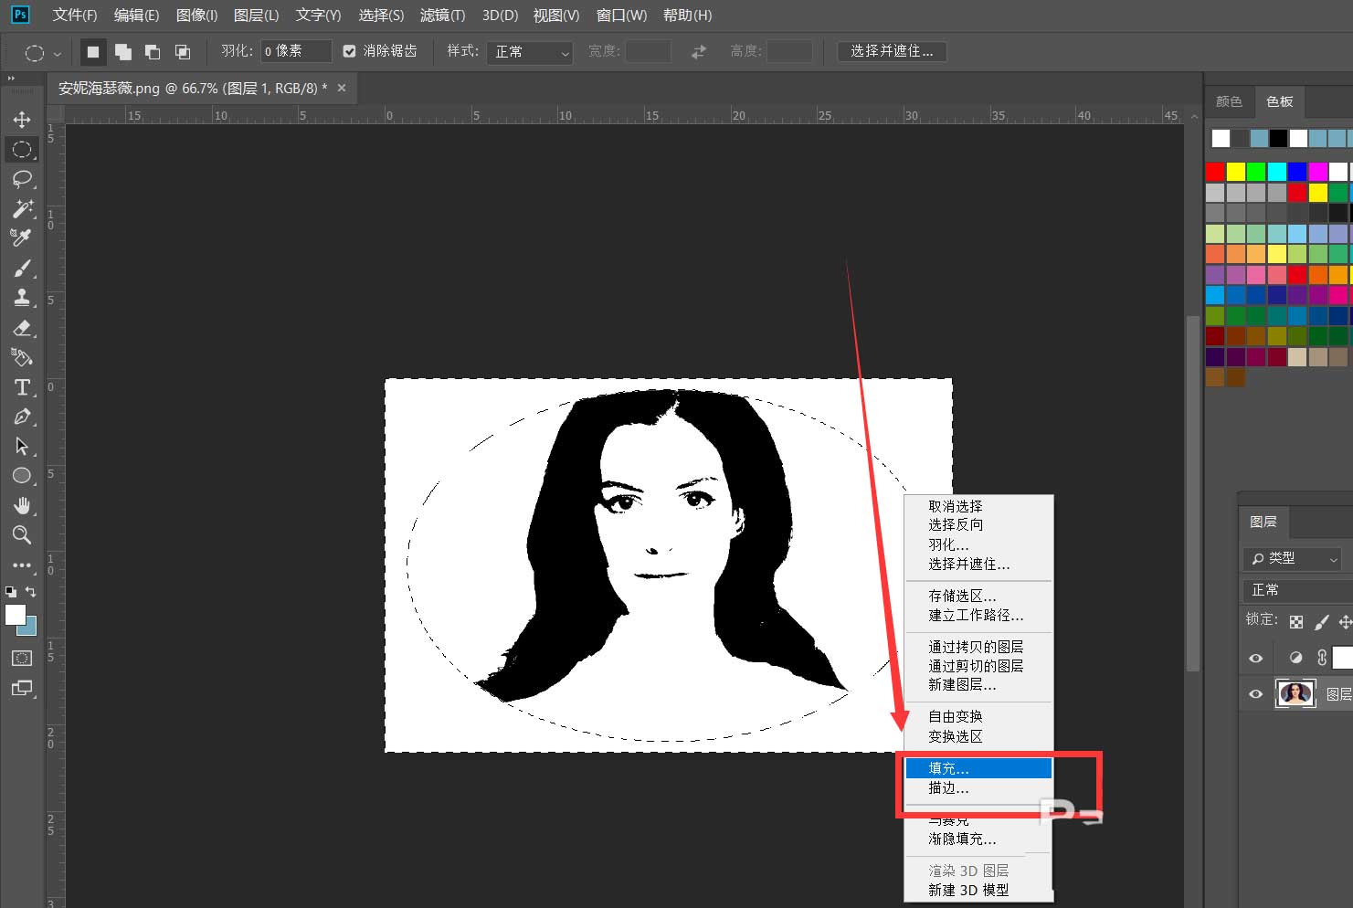Toggle lock image pixels brush icon
The width and height of the screenshot is (1353, 908).
point(1321,622)
